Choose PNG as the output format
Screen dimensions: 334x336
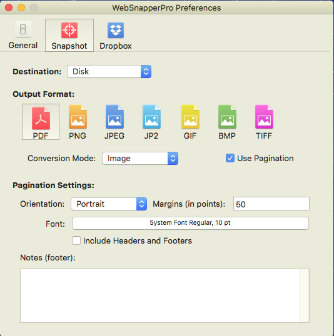point(78,122)
